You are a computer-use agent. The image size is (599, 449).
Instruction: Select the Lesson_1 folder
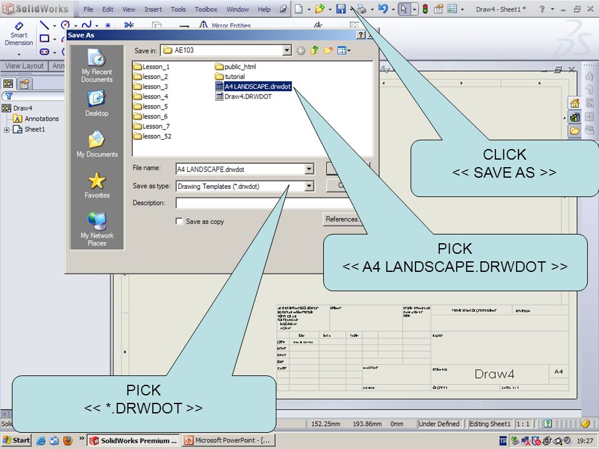click(152, 67)
